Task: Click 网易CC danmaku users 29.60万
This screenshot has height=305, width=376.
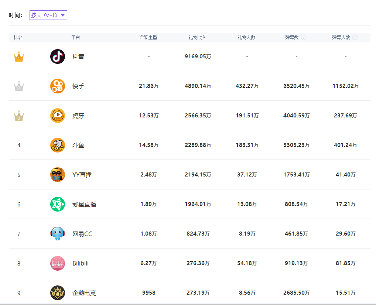Action: click(346, 233)
